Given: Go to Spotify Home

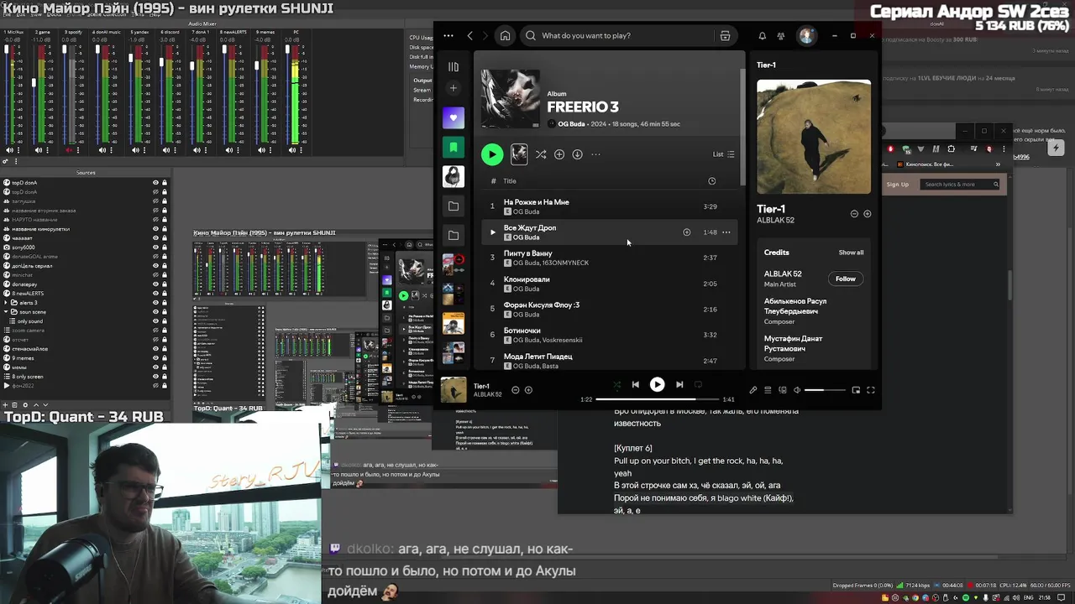Looking at the screenshot, I should pos(505,36).
